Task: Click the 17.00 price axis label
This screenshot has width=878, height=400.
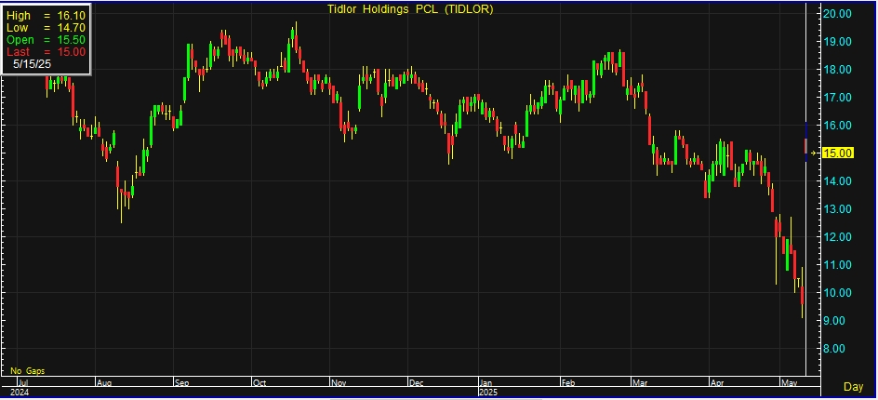Action: tap(838, 98)
